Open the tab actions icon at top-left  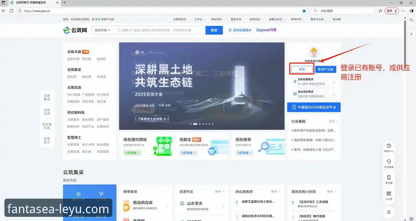click(x=4, y=3)
